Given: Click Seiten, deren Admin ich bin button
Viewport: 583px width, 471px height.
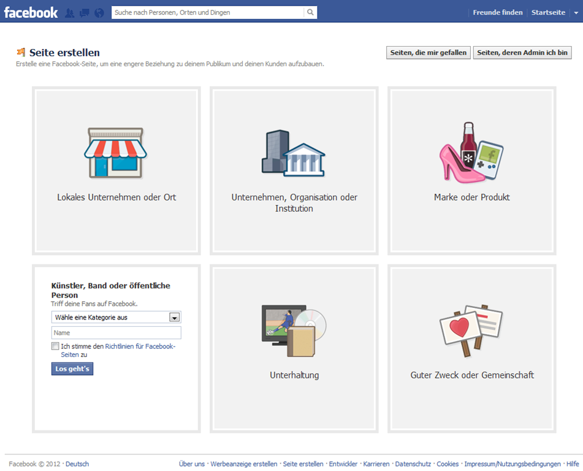Looking at the screenshot, I should (522, 53).
